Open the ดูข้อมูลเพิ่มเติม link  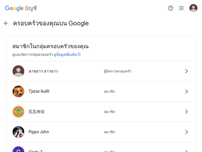pyautogui.click(x=67, y=55)
